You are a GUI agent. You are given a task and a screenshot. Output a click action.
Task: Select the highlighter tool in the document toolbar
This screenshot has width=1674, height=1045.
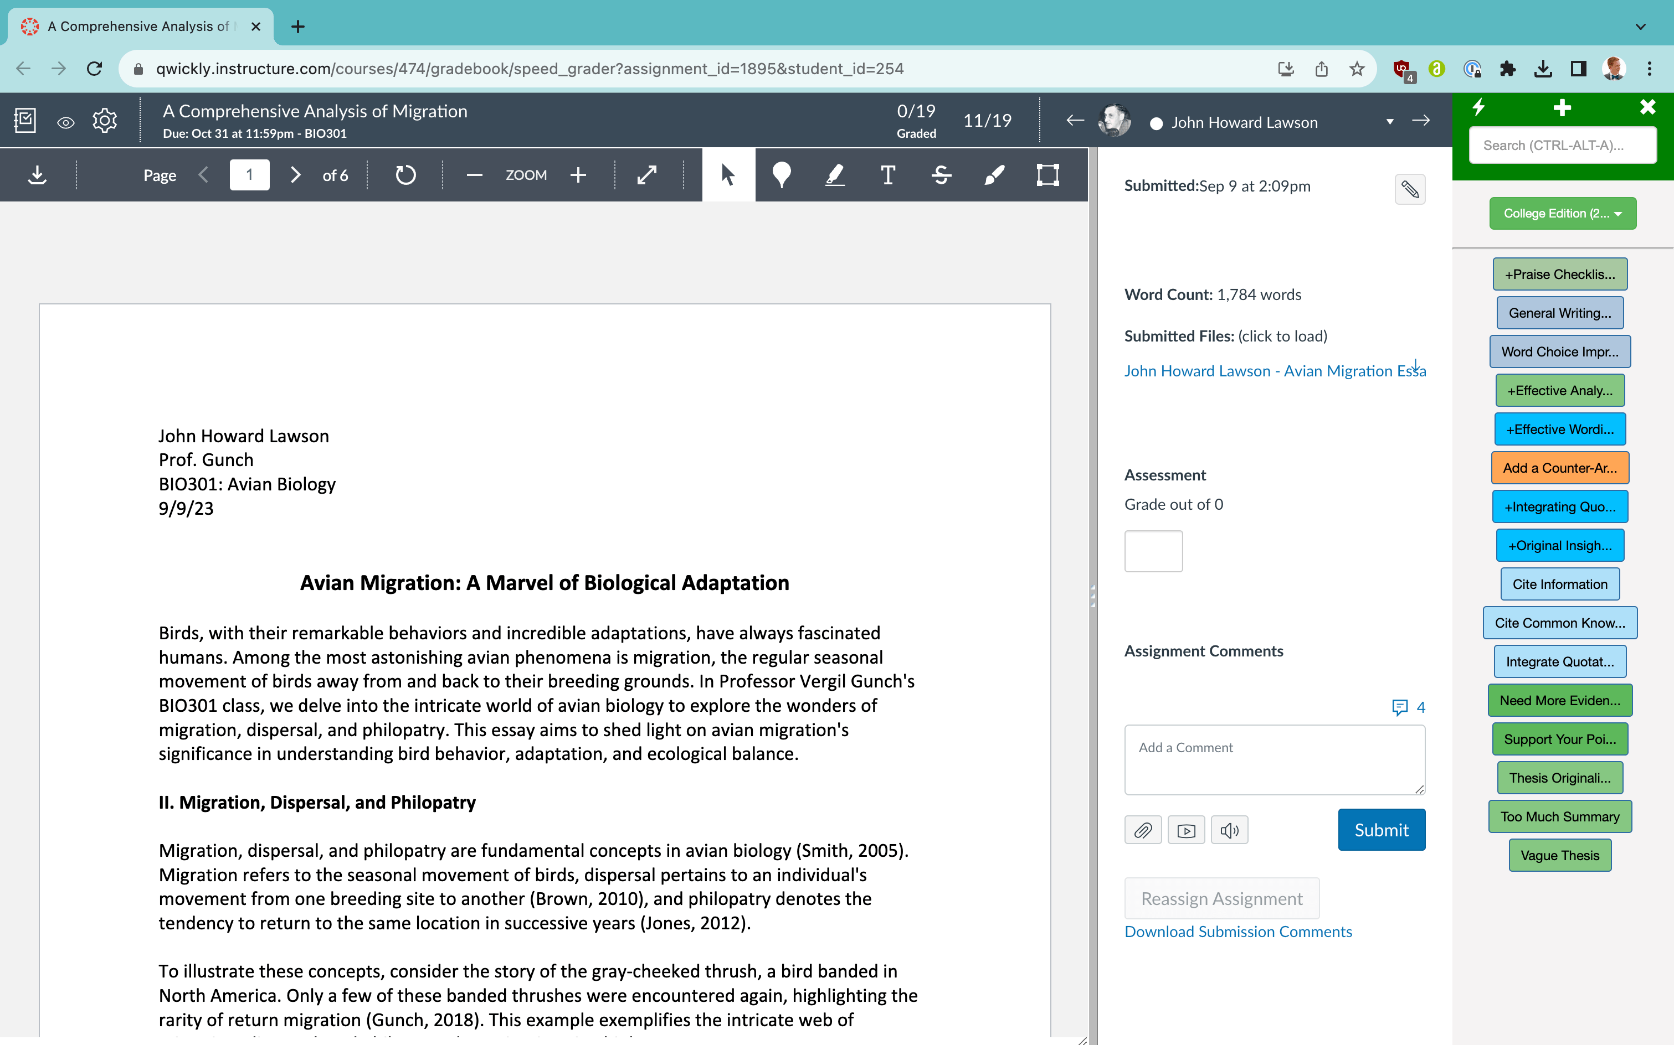click(x=835, y=175)
